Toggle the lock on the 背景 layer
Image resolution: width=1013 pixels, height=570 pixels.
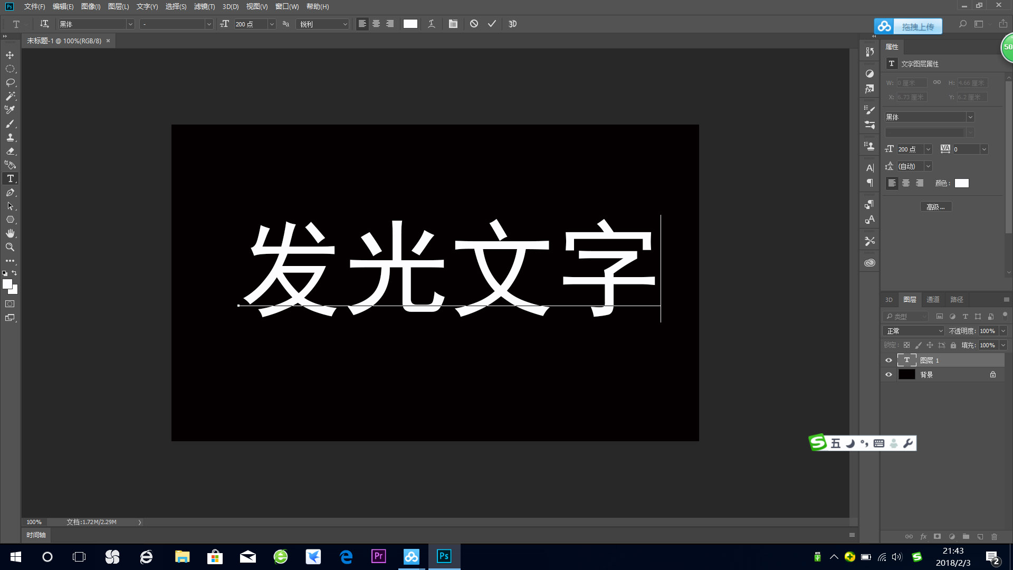click(x=992, y=374)
